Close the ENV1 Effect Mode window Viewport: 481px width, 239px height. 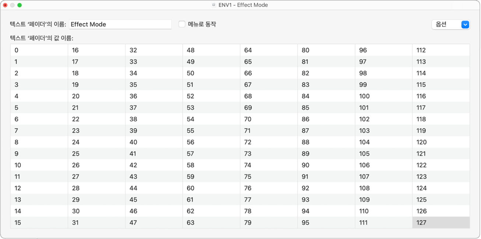coord(5,5)
